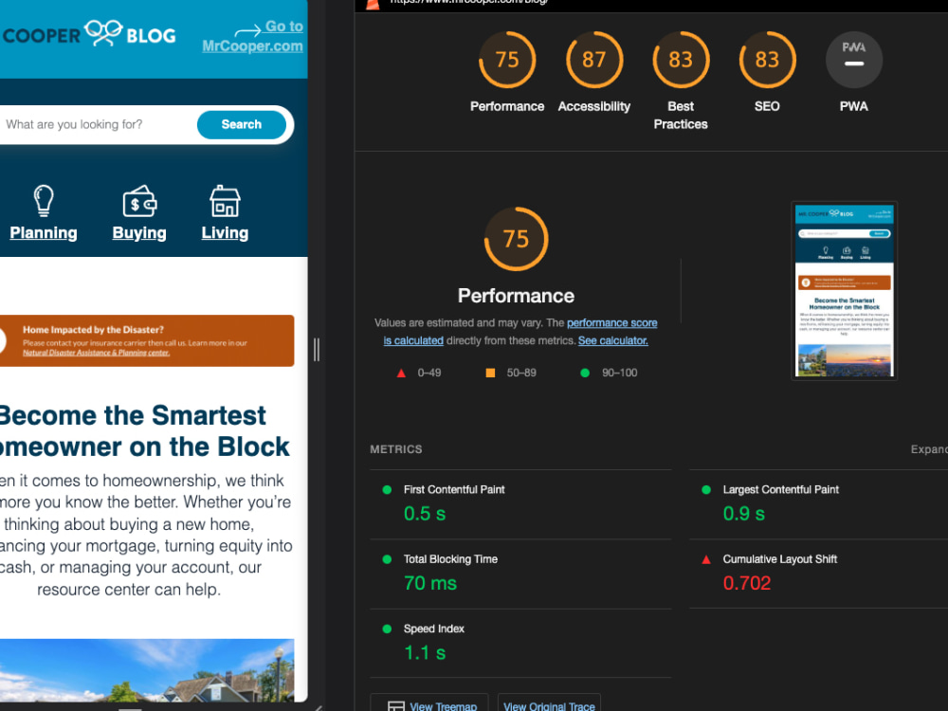Click the Speed Index metric label
Image resolution: width=948 pixels, height=711 pixels.
point(434,629)
